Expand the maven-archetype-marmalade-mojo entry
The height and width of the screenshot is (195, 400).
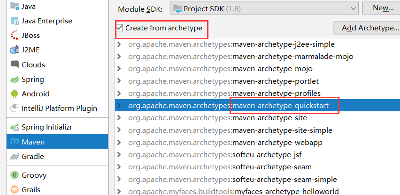(119, 57)
